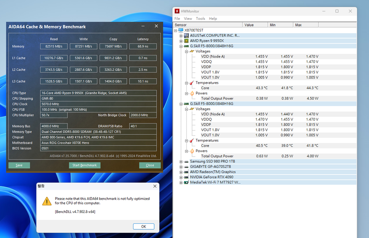Close the warning dialog with X
The image size is (369, 238).
tap(155, 186)
